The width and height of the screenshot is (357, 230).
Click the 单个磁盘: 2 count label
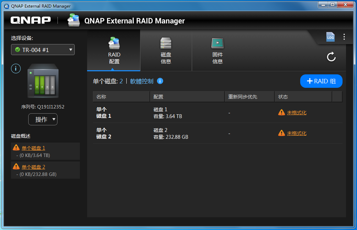(x=108, y=81)
